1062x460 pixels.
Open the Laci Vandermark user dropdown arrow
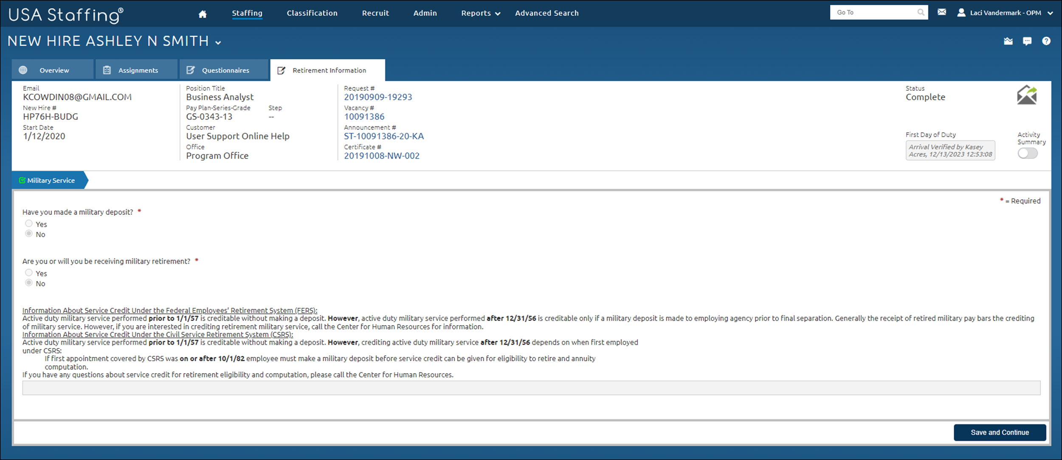1050,13
